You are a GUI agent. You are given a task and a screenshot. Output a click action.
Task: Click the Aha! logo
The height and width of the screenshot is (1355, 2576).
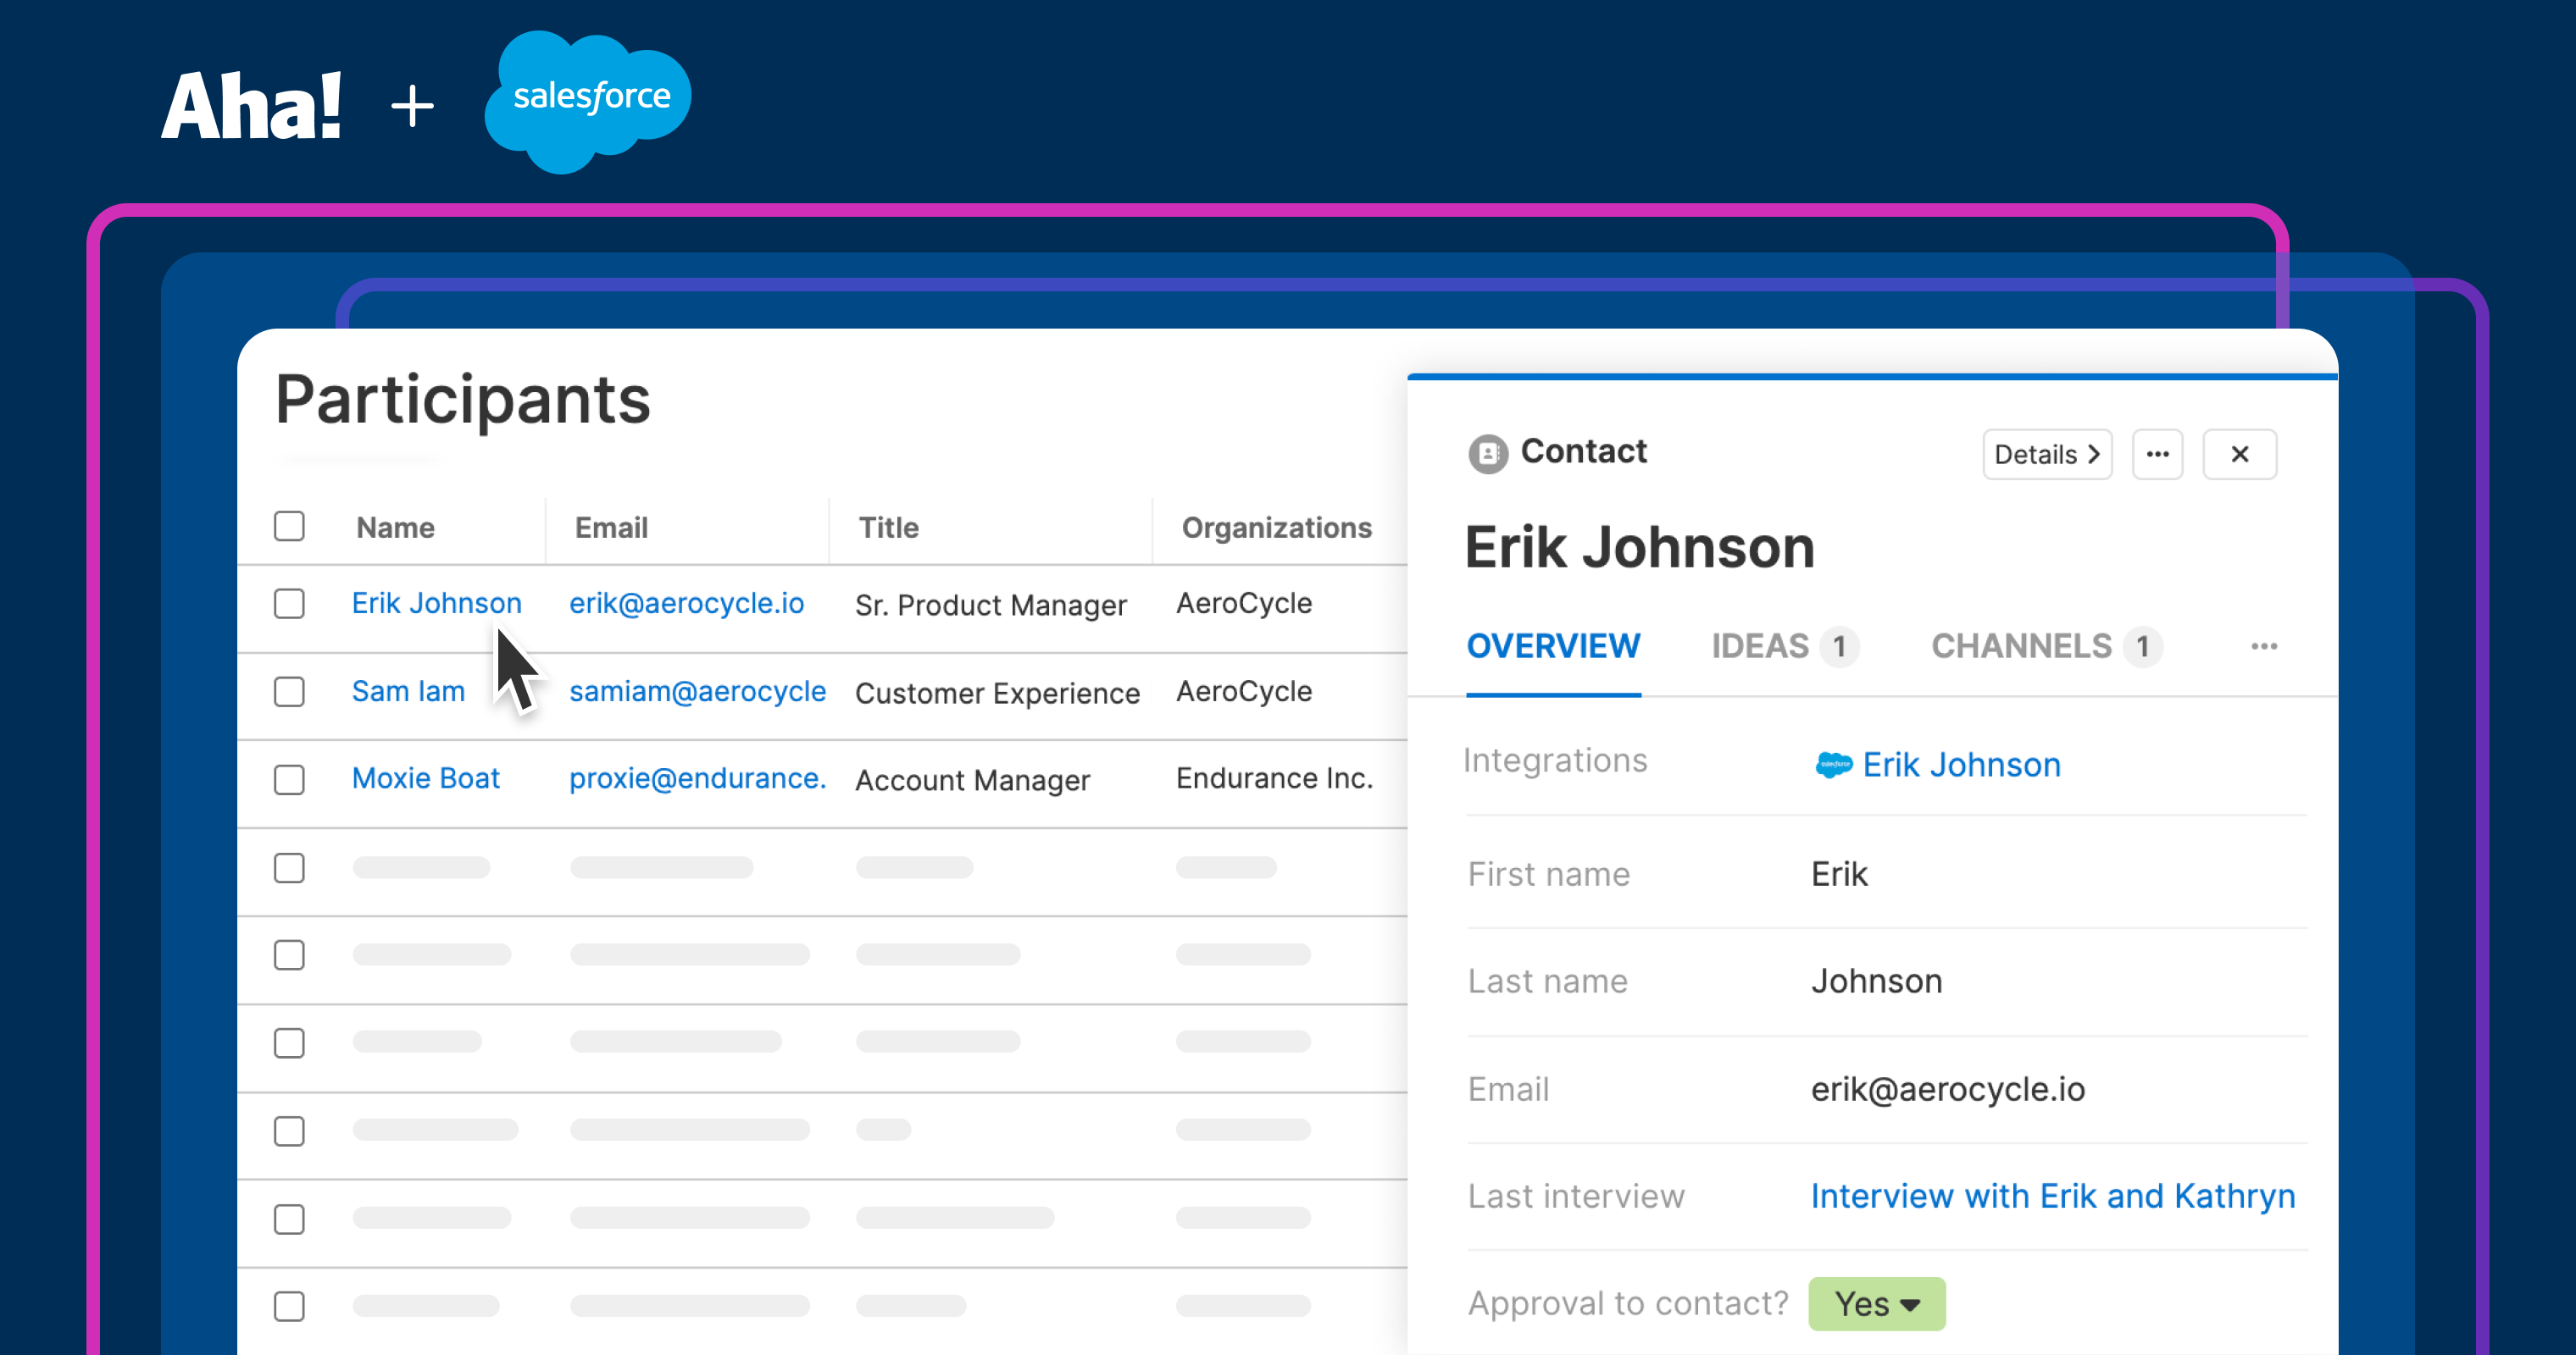click(x=252, y=106)
